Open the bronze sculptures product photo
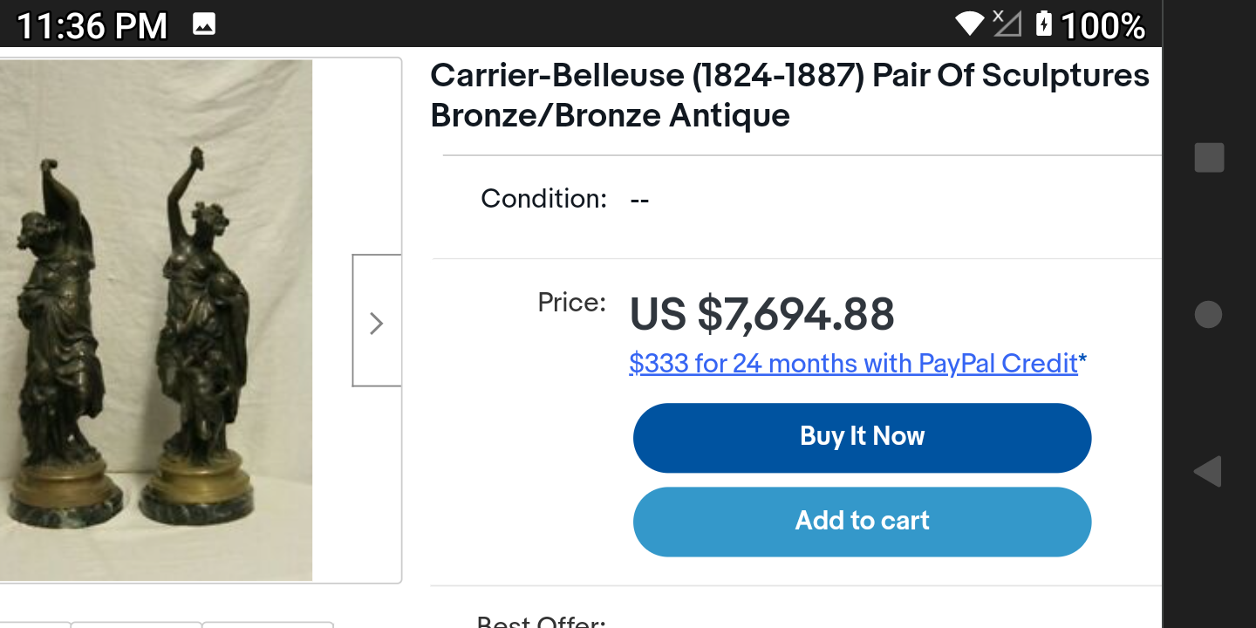 157,319
